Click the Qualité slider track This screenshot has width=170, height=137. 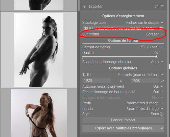tap(119, 57)
